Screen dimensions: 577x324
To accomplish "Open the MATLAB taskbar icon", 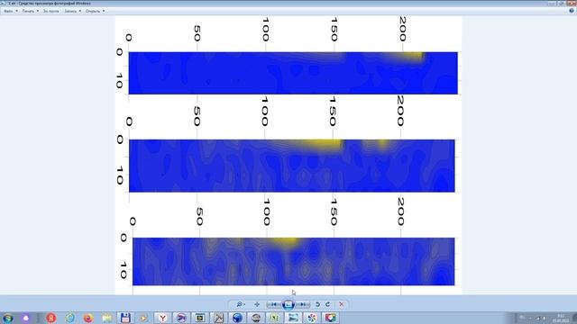I will coord(218,318).
